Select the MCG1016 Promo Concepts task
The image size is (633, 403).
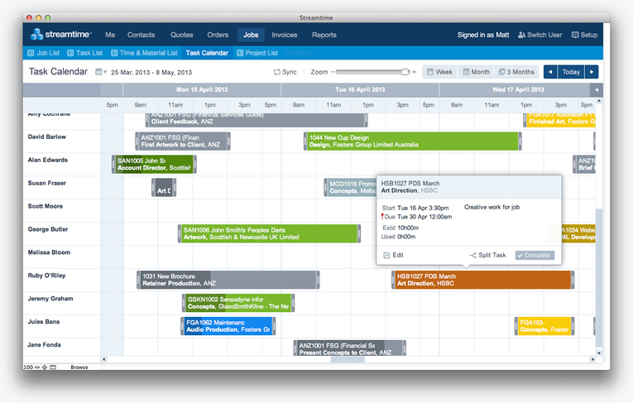pos(350,187)
